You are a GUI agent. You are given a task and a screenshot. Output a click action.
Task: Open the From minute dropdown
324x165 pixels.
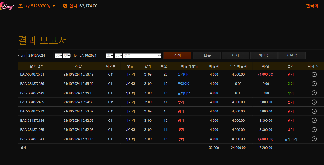pos(67,56)
